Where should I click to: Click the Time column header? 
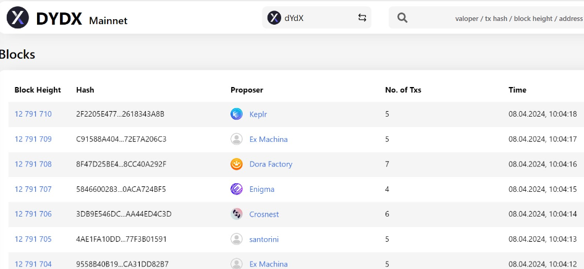click(517, 89)
